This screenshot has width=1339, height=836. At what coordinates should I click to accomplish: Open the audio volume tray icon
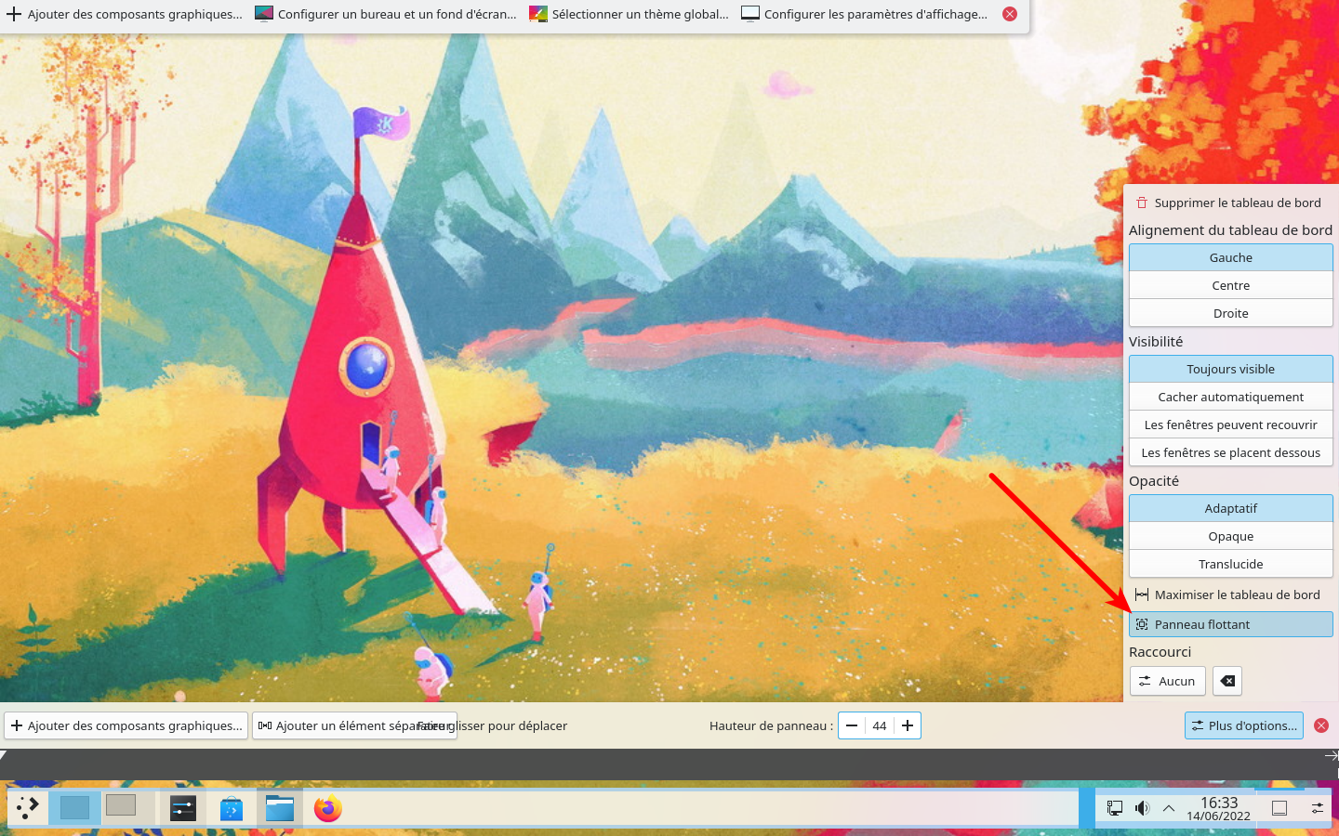point(1142,808)
